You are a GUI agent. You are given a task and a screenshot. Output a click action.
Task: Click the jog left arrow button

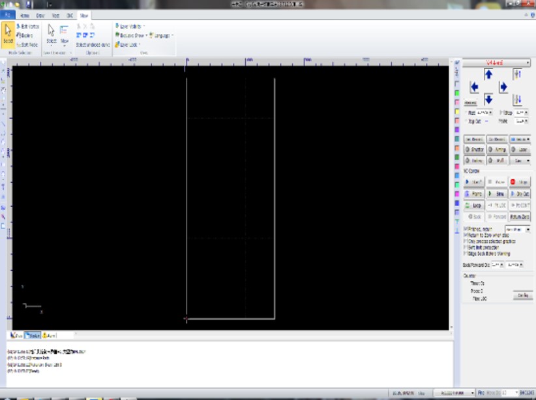474,87
